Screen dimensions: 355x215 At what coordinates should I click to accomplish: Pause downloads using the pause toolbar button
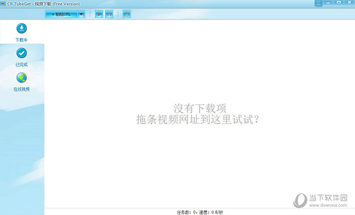pos(109,14)
